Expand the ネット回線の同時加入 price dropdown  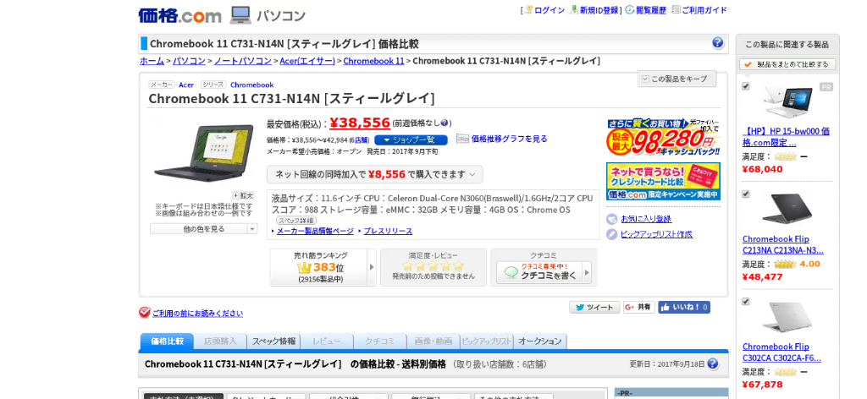click(x=374, y=174)
